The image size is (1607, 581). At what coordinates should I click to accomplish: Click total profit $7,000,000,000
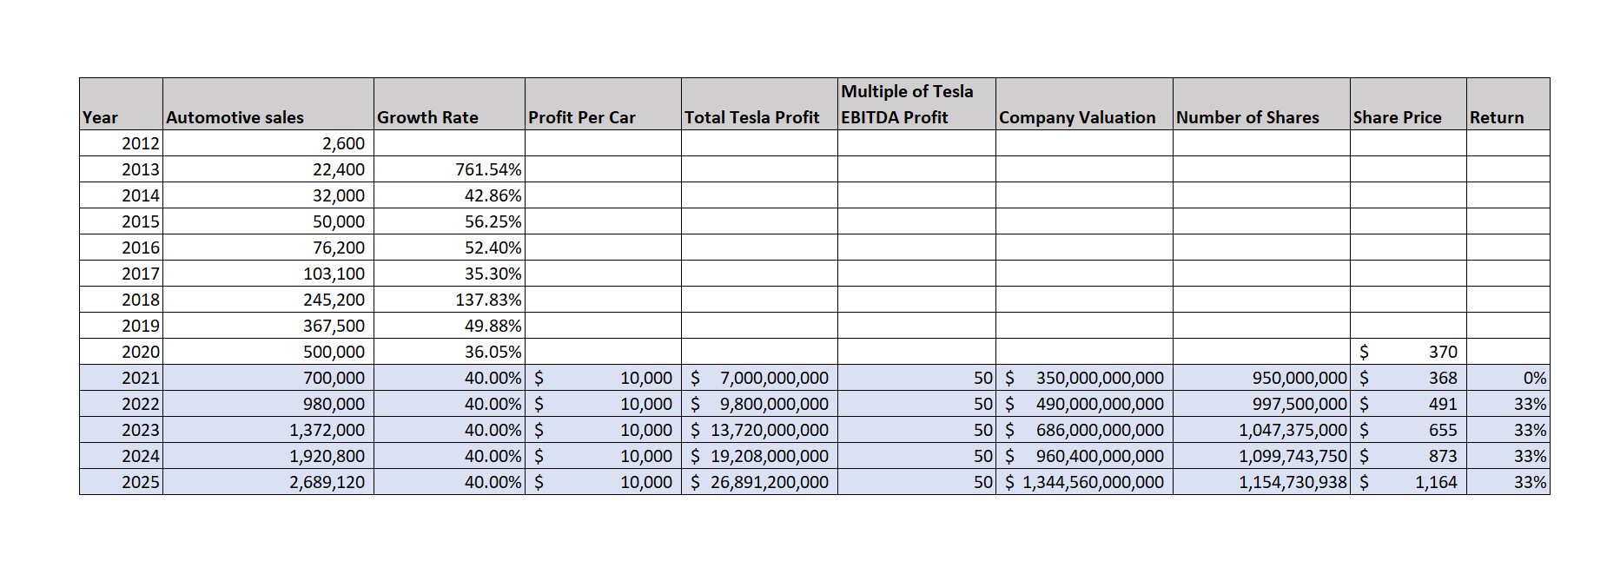click(x=759, y=378)
